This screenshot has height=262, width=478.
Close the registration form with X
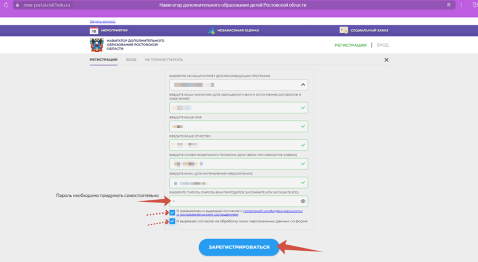pyautogui.click(x=386, y=60)
